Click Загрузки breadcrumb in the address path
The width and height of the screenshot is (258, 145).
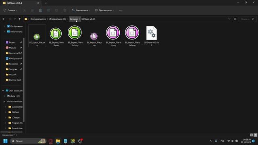pyautogui.click(x=73, y=19)
